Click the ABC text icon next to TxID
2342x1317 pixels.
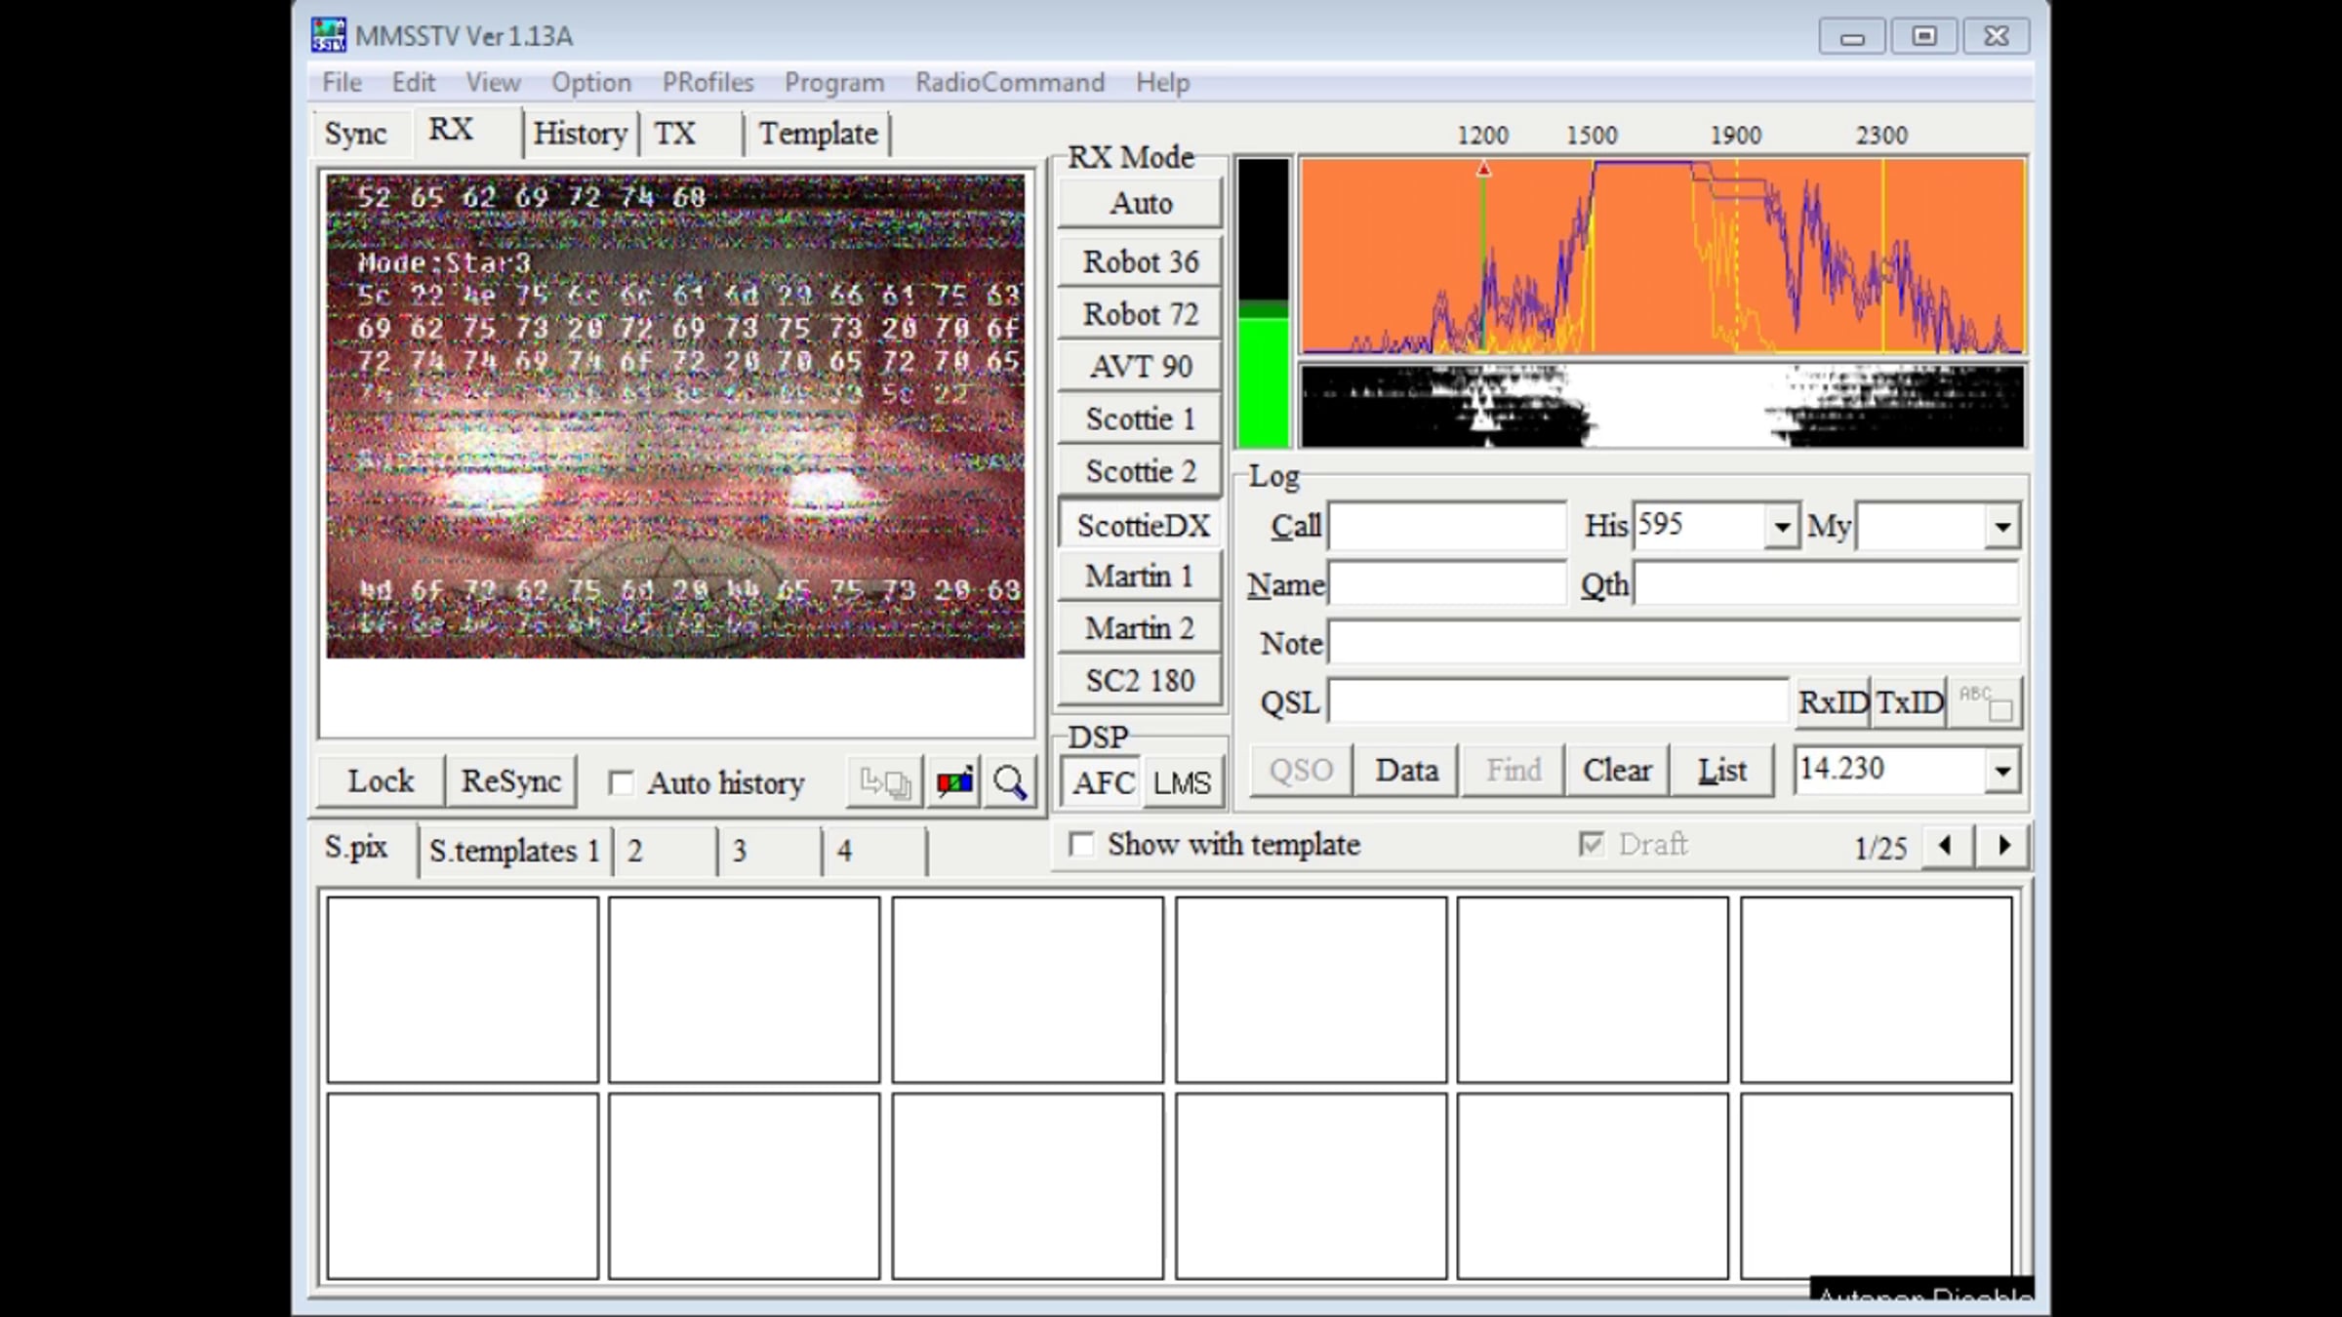[1985, 701]
